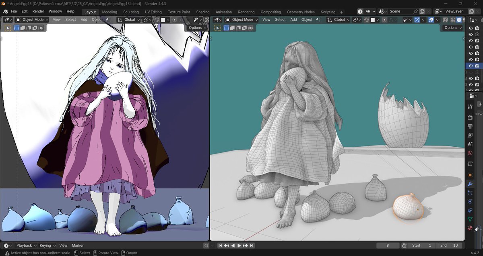Open right viewport Object Mode dropdown
The width and height of the screenshot is (483, 256).
click(242, 19)
